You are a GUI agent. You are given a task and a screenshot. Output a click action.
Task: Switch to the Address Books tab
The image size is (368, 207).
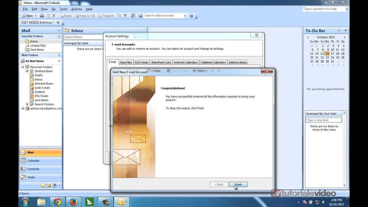pos(238,62)
